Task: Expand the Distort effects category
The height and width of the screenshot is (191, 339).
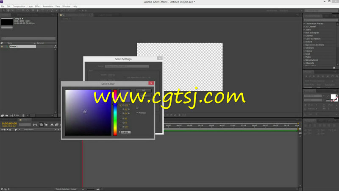Action: coord(304,42)
